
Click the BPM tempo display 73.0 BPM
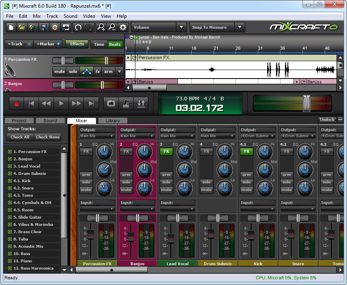pos(187,98)
